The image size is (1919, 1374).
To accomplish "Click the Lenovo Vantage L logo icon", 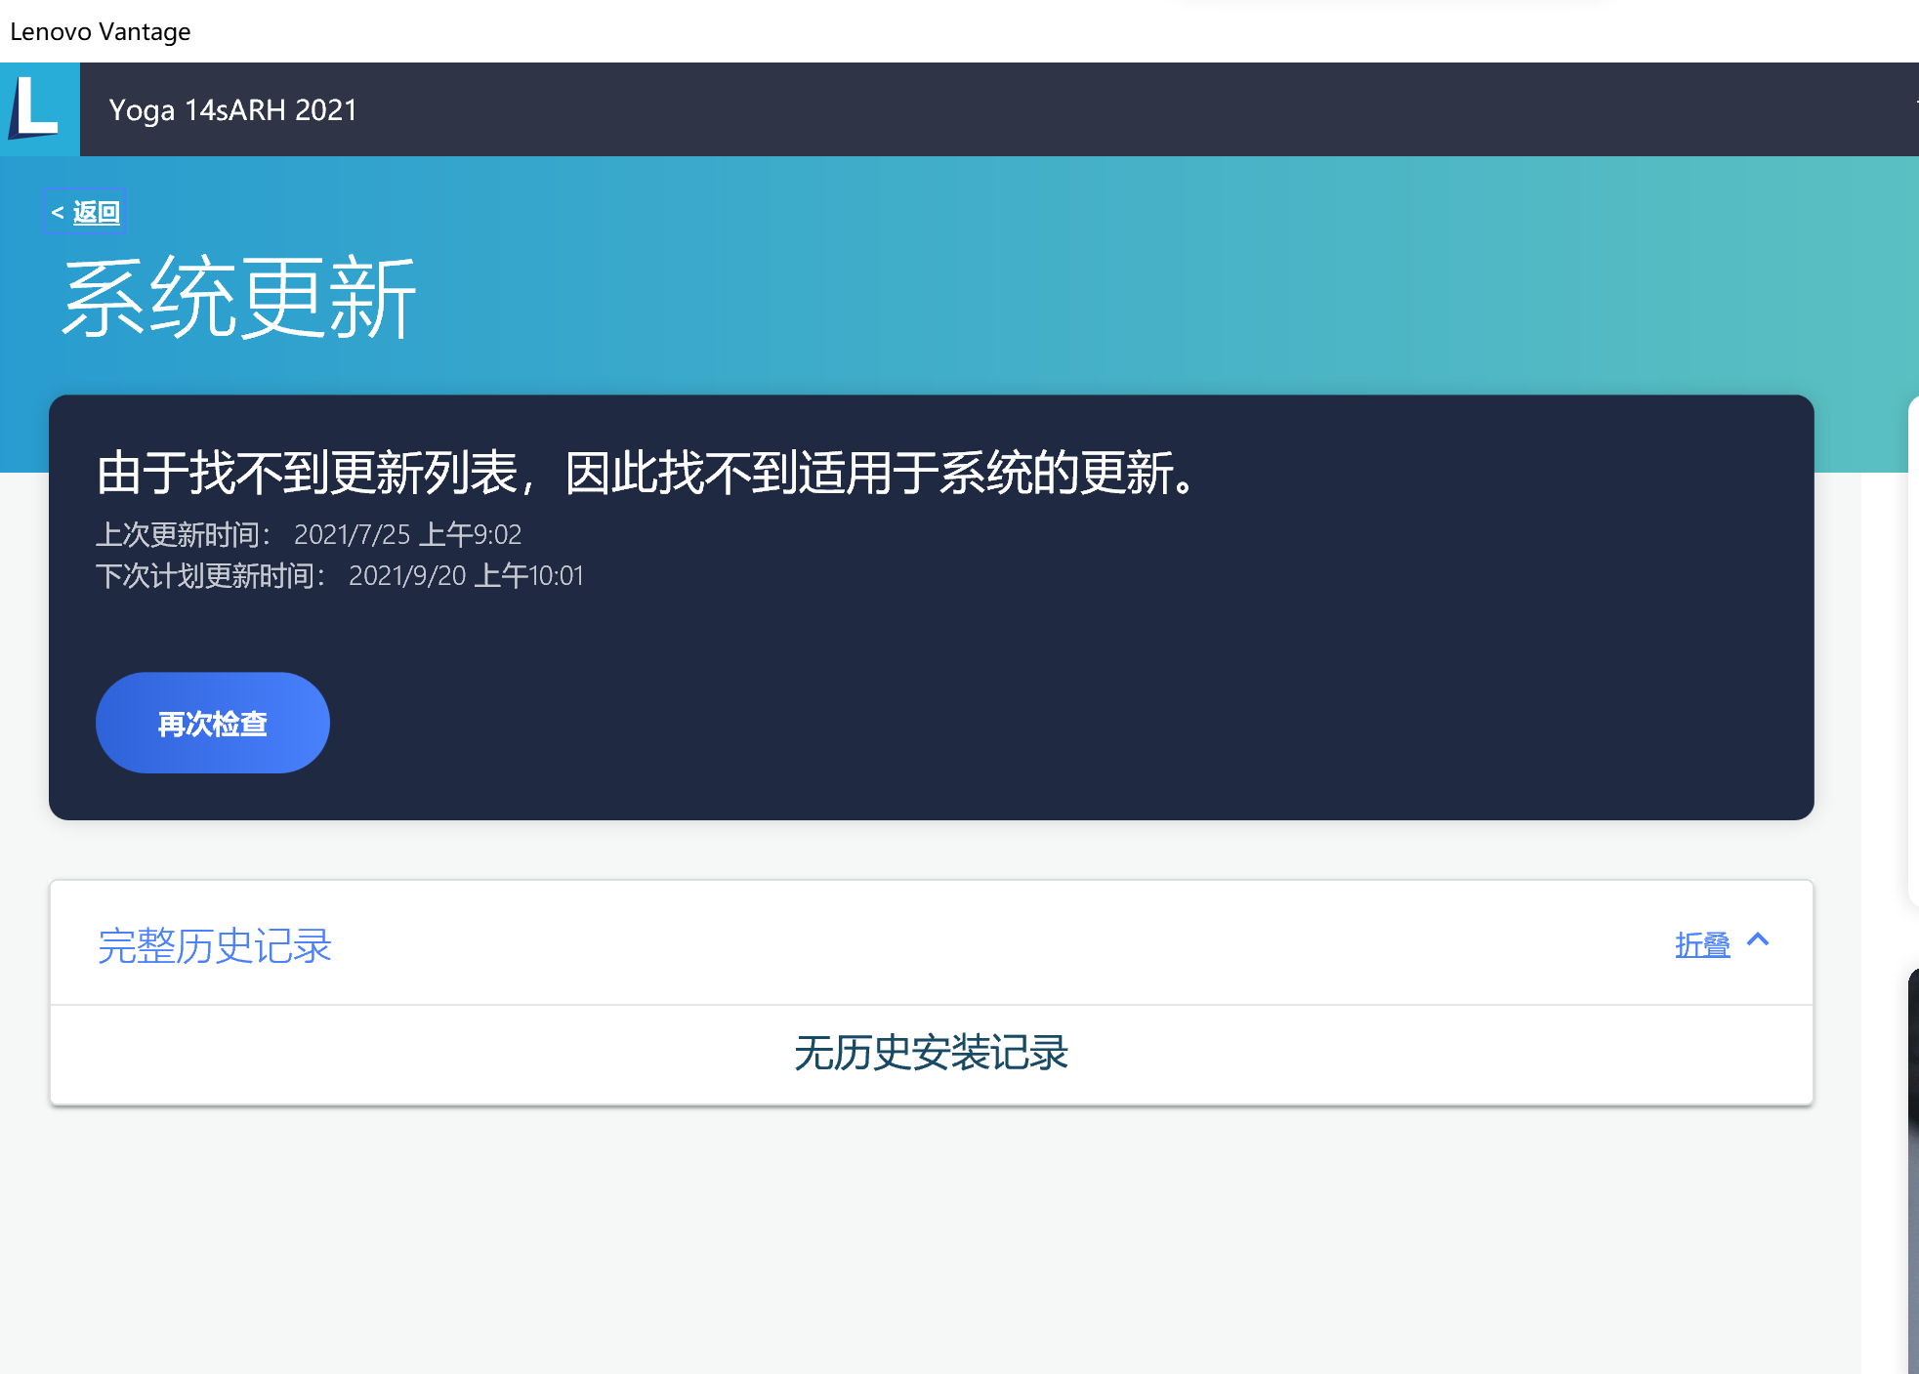I will pyautogui.click(x=39, y=109).
